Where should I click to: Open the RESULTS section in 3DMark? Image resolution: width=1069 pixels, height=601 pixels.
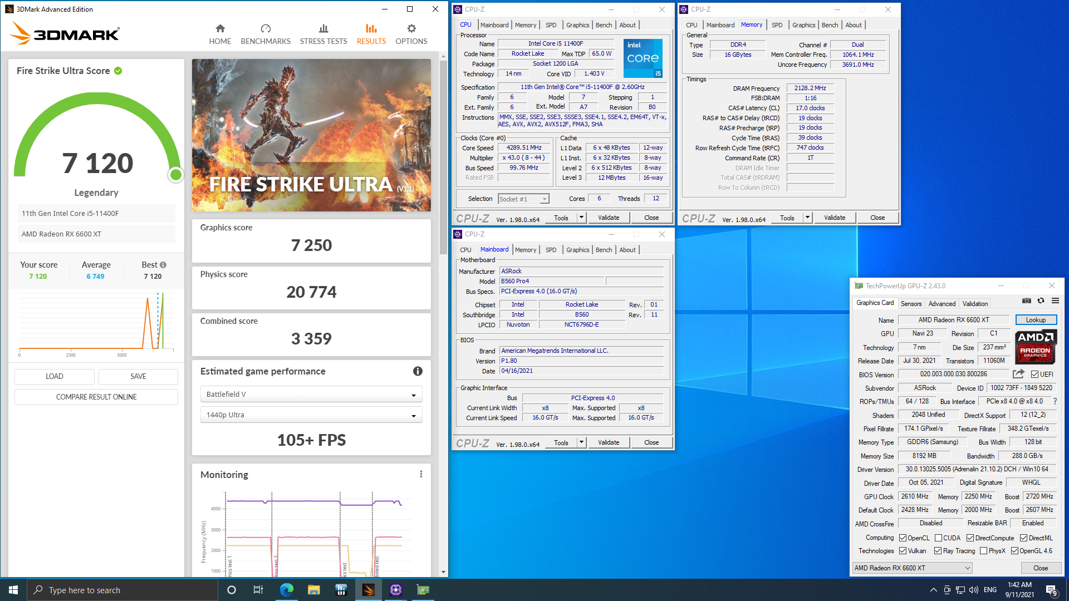(371, 35)
